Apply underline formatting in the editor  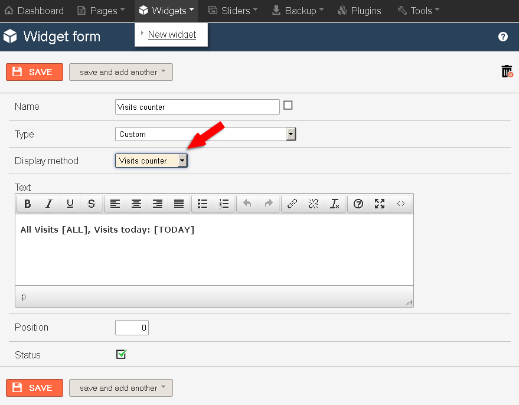point(70,204)
